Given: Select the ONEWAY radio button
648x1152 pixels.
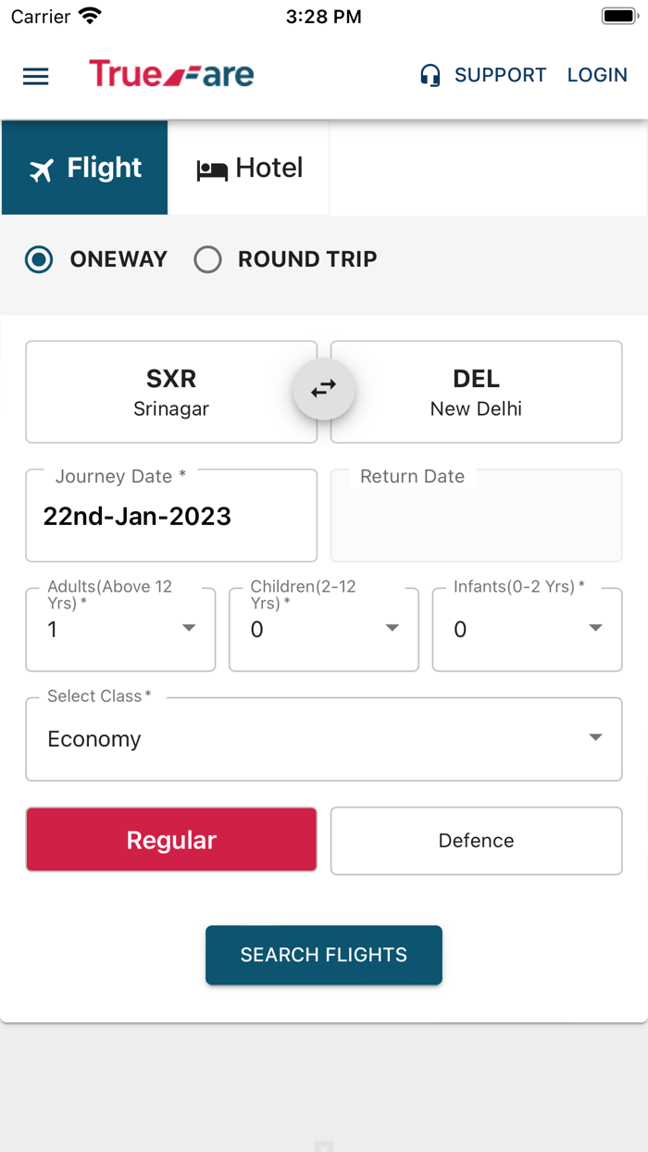Looking at the screenshot, I should pyautogui.click(x=39, y=259).
